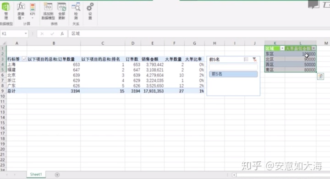Click the 前5名 slicer title
The height and width of the screenshot is (179, 330).
(214, 60)
